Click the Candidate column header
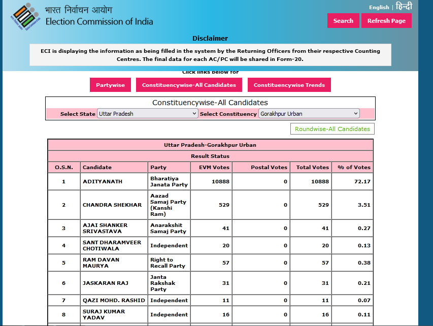Viewport: 433px width, 326px height. pos(97,167)
